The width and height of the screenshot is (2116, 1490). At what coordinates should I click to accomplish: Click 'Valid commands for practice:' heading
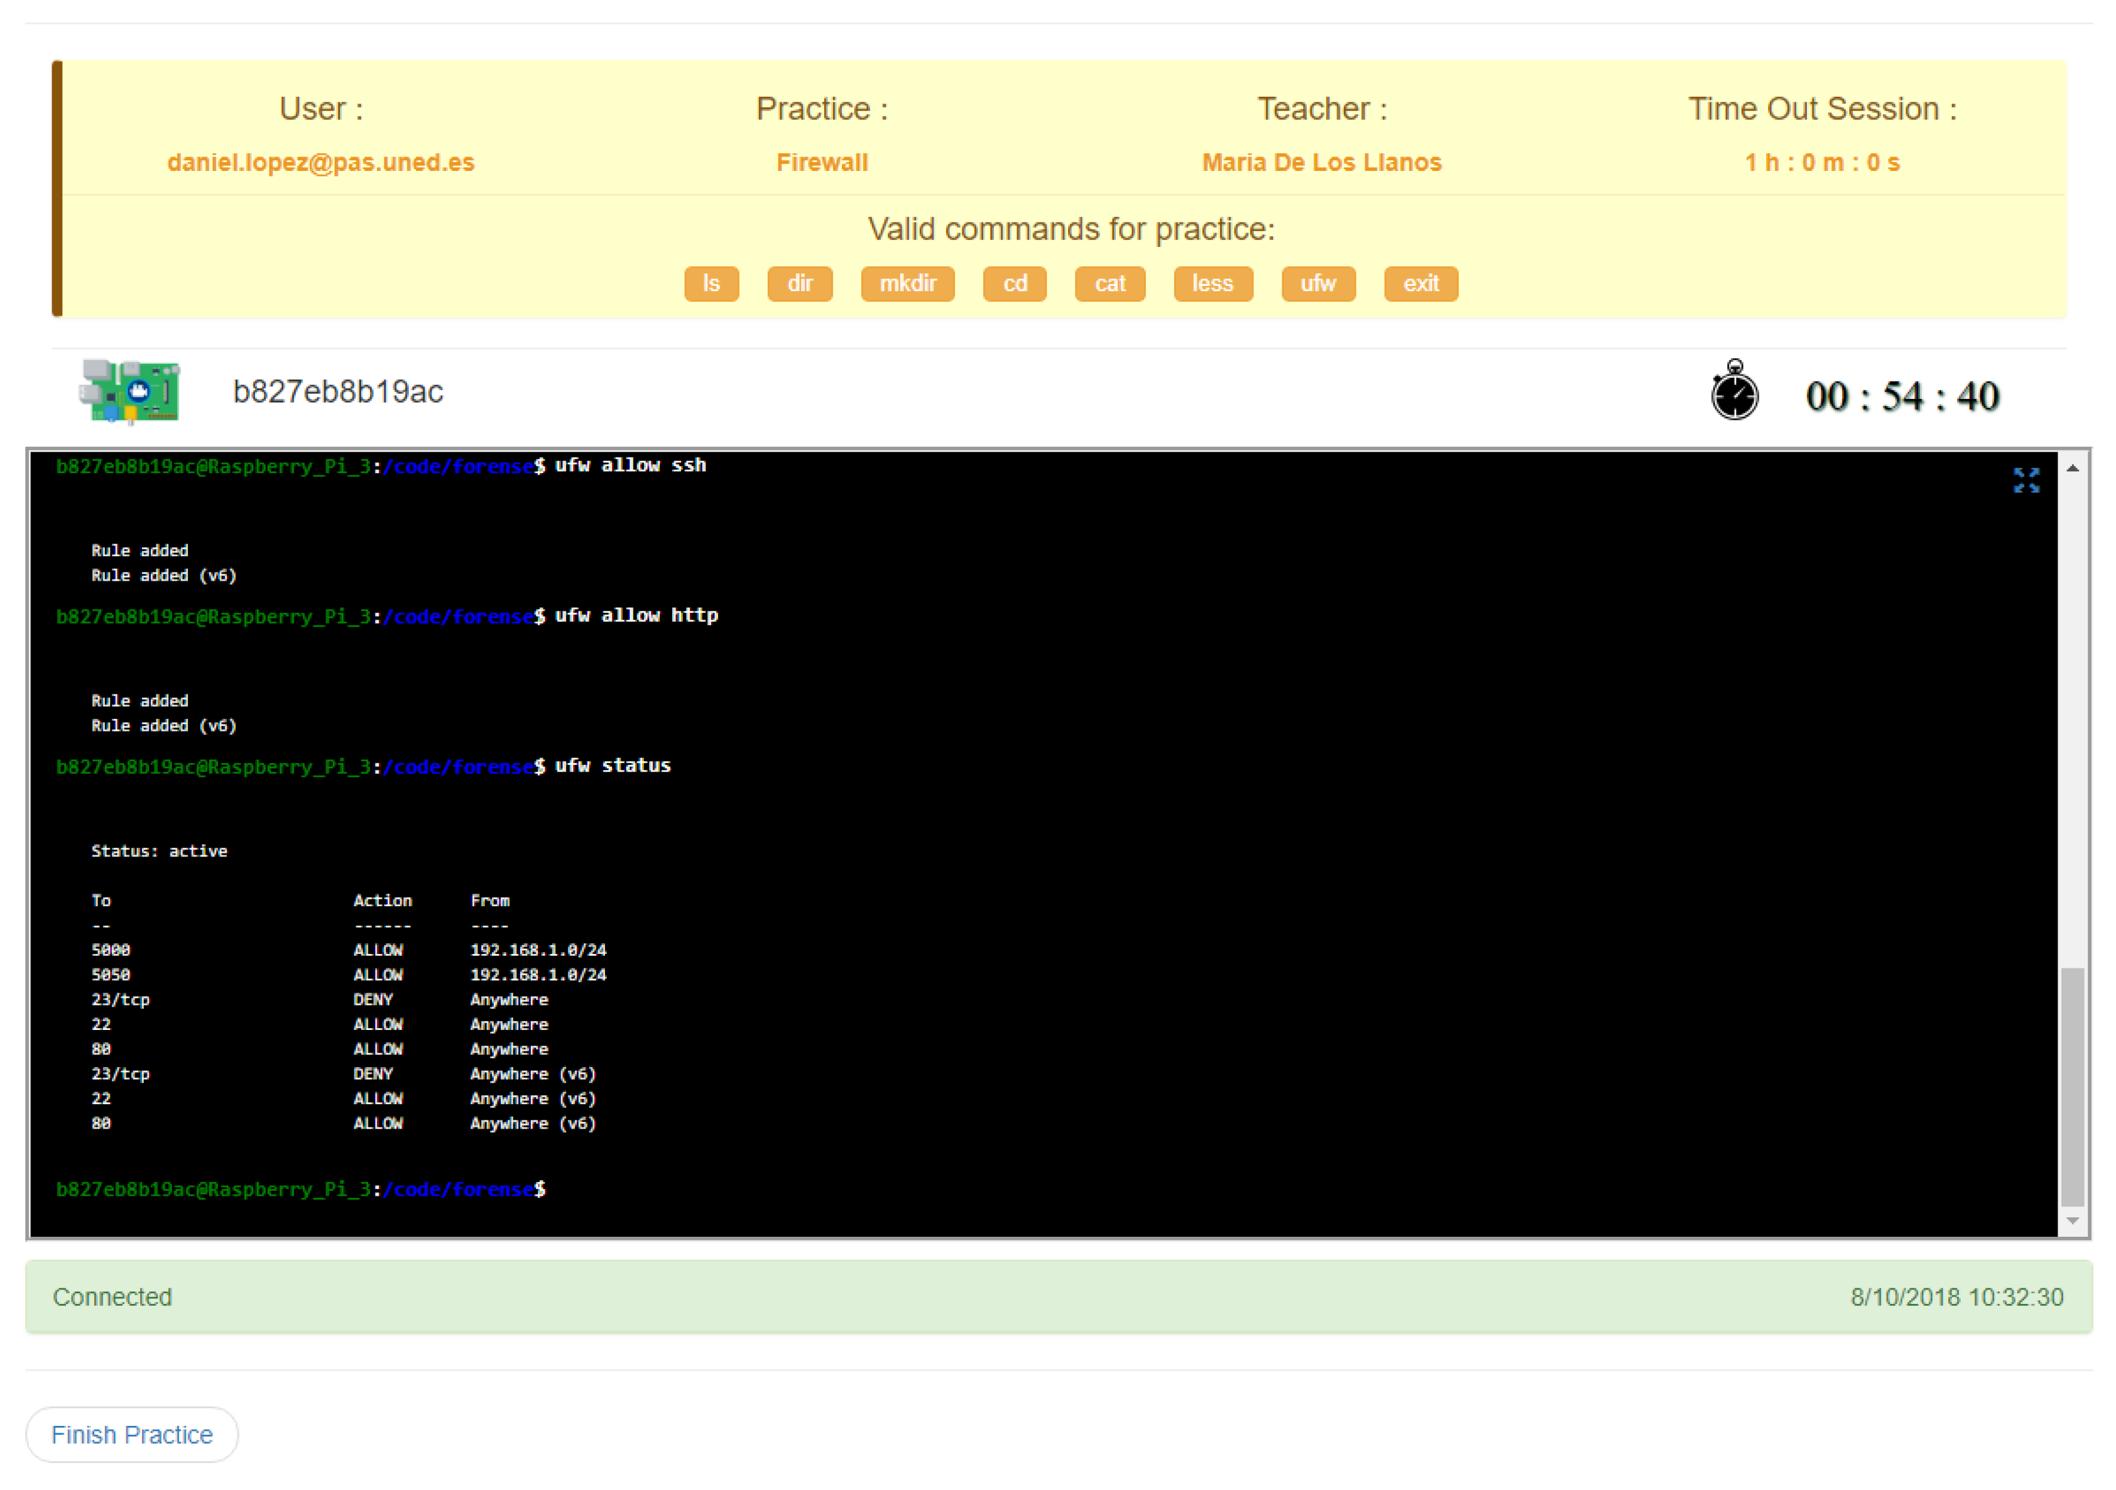coord(1071,229)
